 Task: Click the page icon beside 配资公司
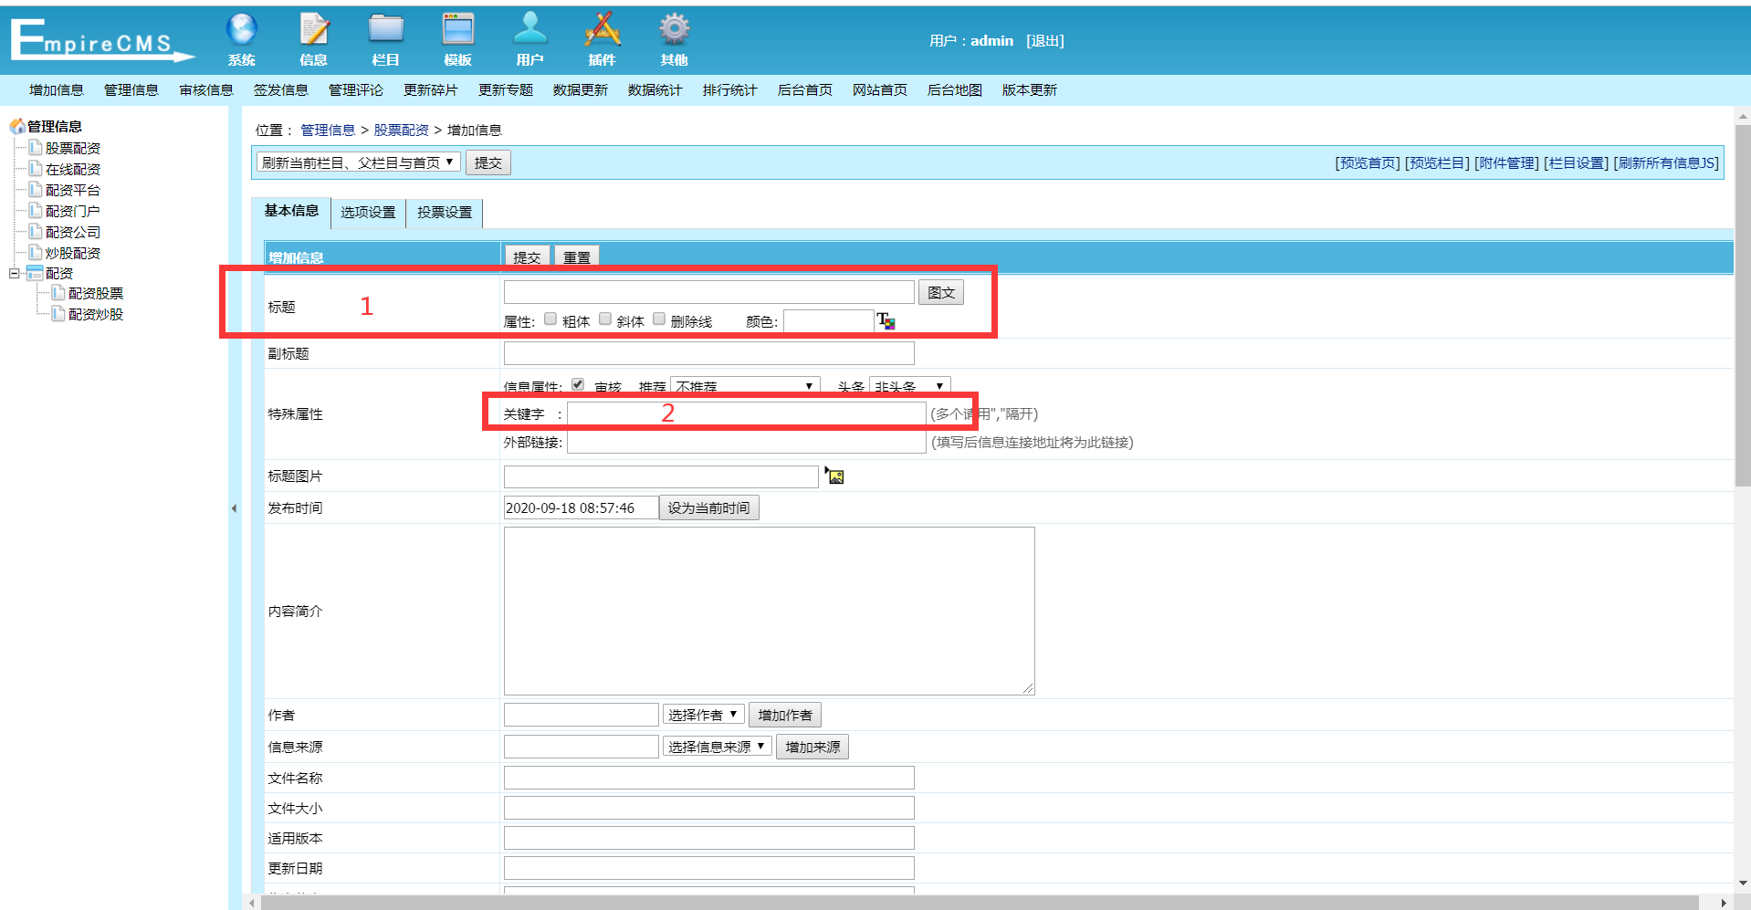tap(35, 232)
